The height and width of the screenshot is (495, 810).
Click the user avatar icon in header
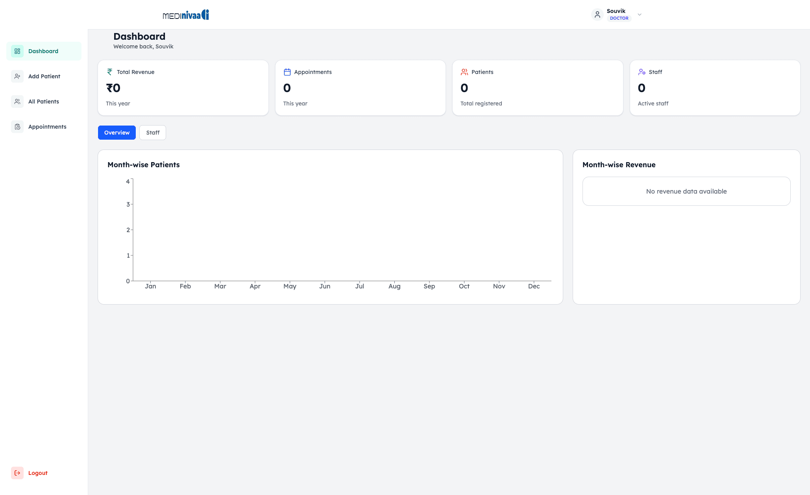(x=597, y=15)
